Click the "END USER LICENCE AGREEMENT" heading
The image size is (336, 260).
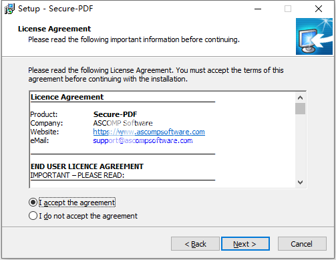tap(87, 166)
